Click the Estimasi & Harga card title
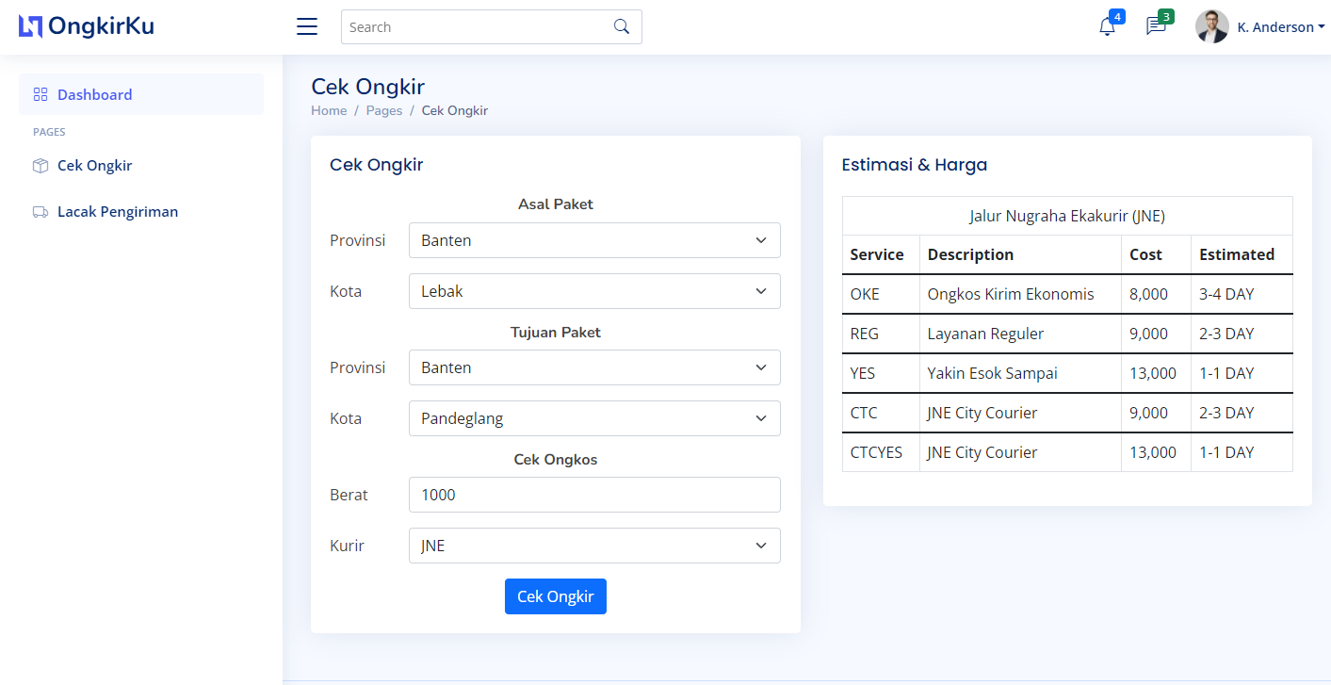Viewport: 1331px width, 685px height. point(915,165)
